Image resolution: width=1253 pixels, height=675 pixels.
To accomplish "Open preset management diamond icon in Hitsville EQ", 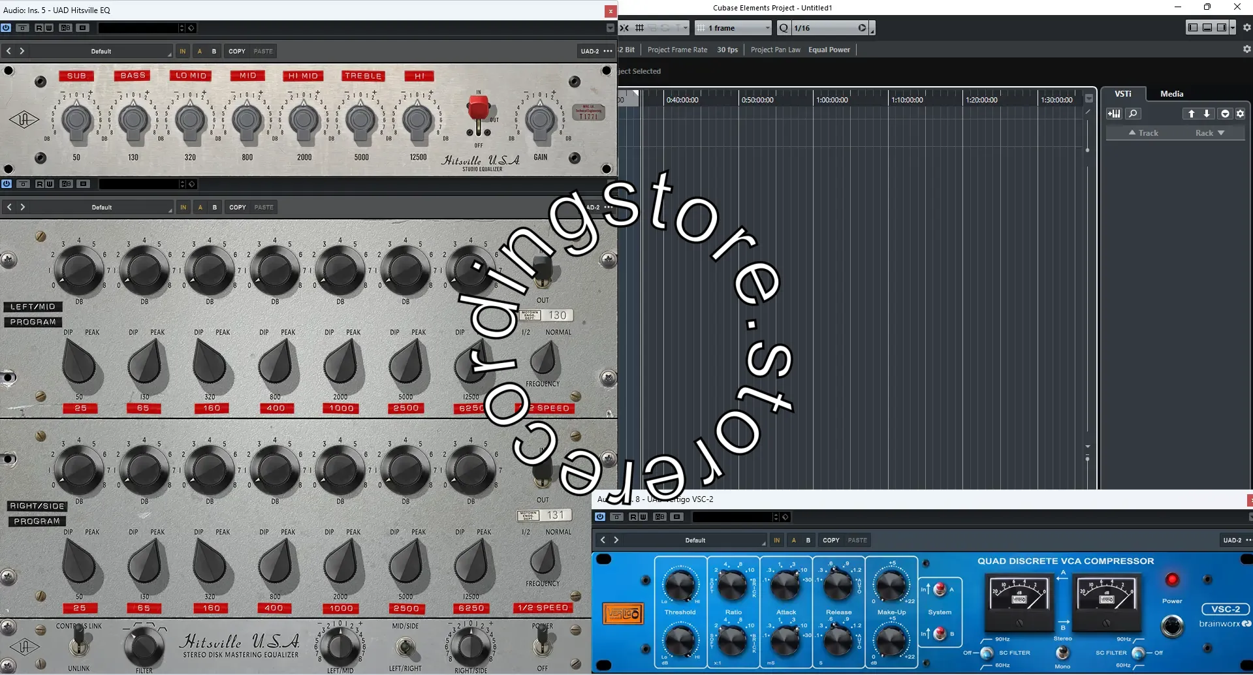I will tap(191, 27).
